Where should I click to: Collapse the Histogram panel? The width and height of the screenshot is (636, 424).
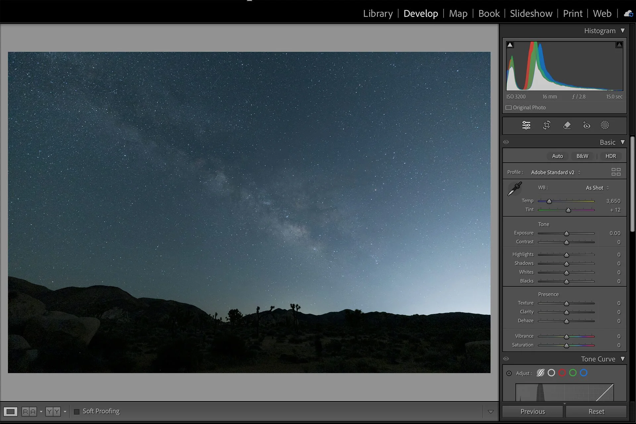pos(622,31)
